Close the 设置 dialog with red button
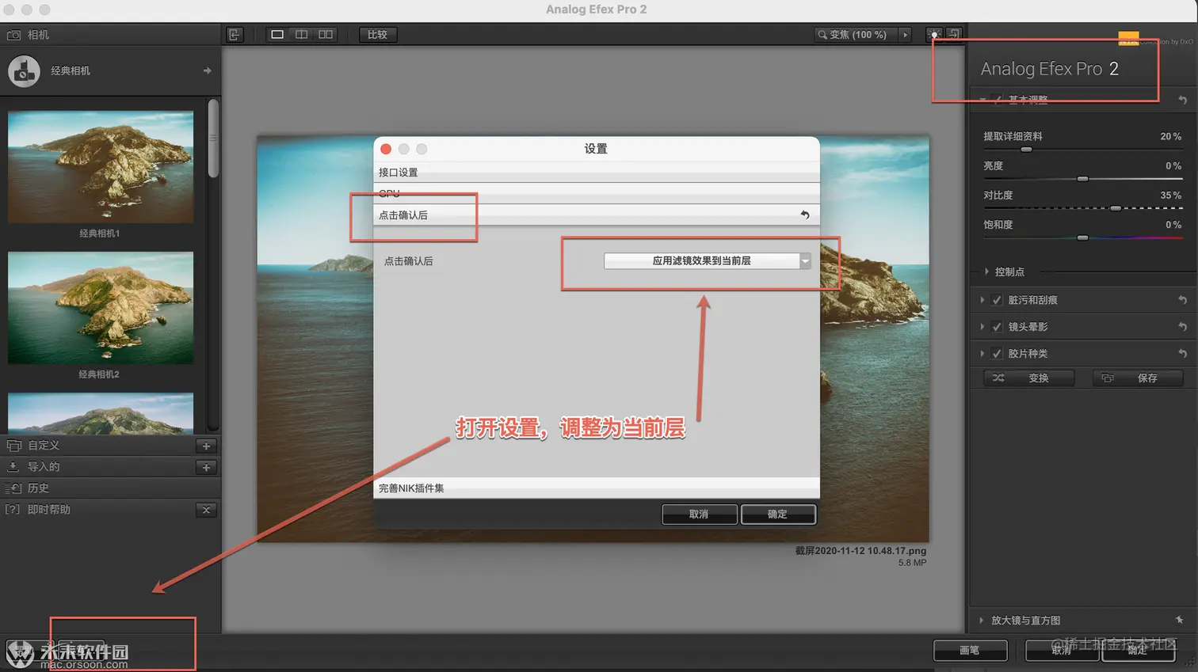 386,149
